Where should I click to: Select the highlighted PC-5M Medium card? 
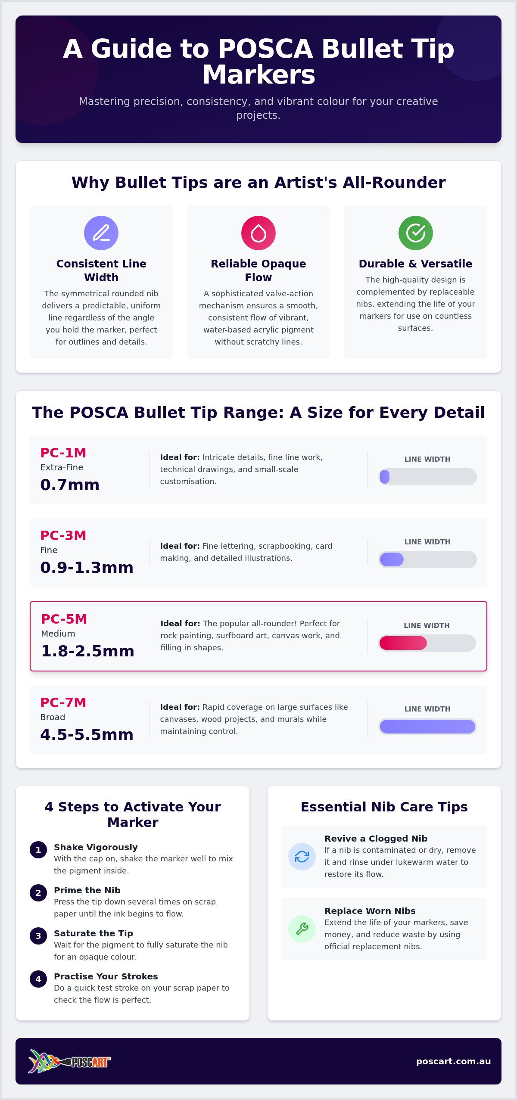tap(258, 636)
